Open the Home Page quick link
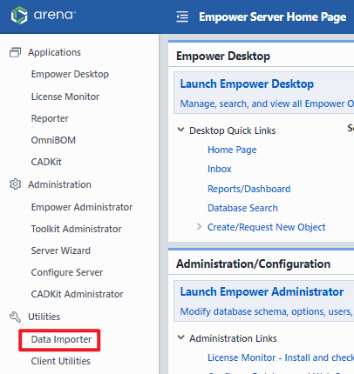This screenshot has width=354, height=374. pos(232,150)
